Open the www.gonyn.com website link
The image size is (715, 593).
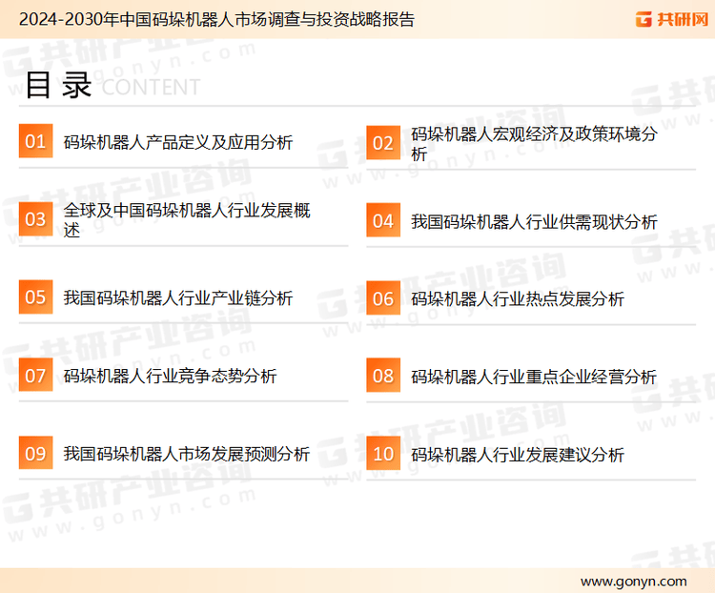tap(633, 581)
